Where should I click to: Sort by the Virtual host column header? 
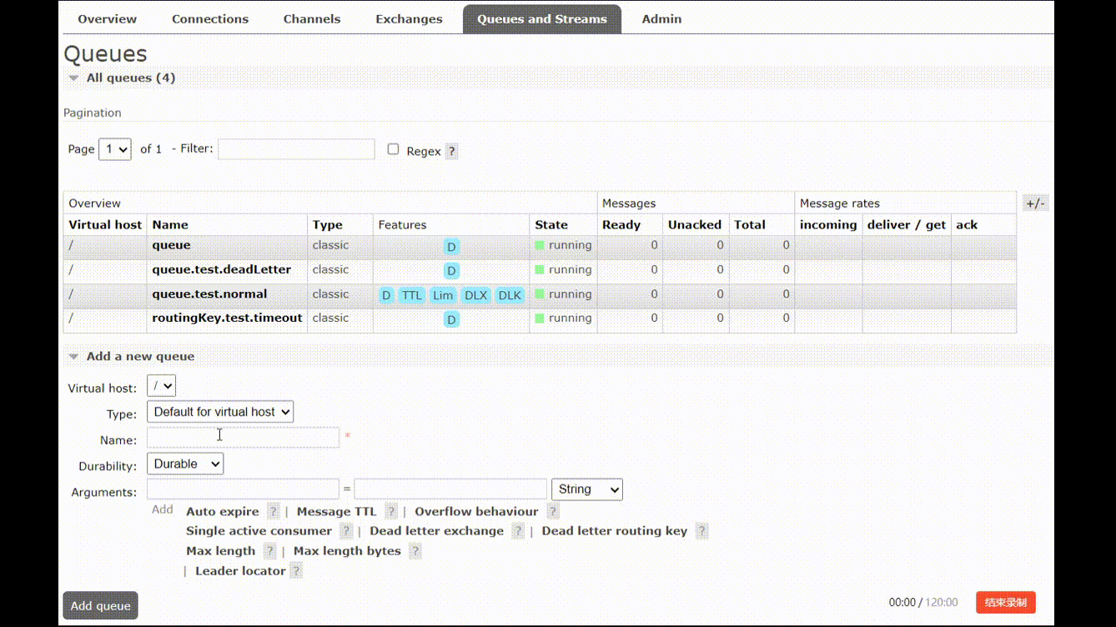[106, 224]
